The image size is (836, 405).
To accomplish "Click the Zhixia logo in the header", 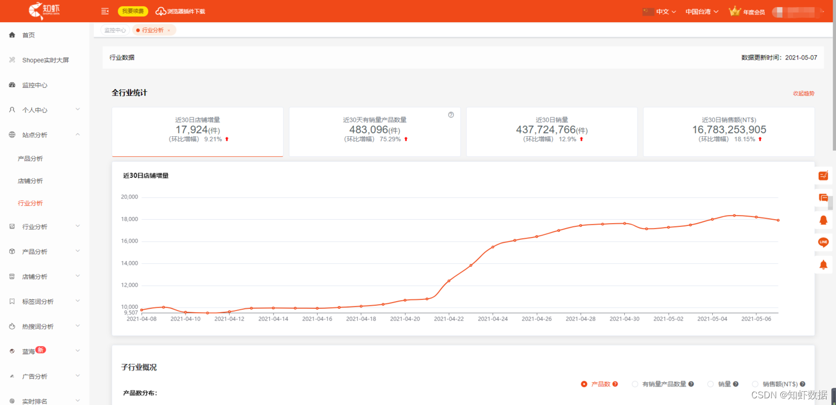I will tap(43, 11).
